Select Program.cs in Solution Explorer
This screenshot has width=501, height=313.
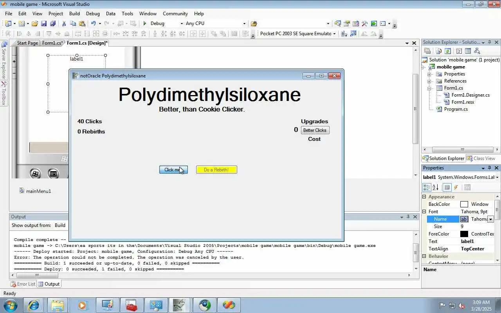click(456, 109)
